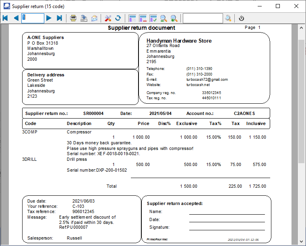Viewport: 306px width, 246px height.
Task: Refresh the report preview
Action: pos(118,18)
